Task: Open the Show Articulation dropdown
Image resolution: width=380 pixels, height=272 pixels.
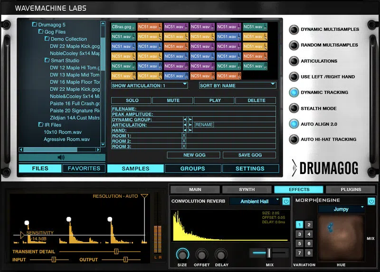Action: (149, 86)
